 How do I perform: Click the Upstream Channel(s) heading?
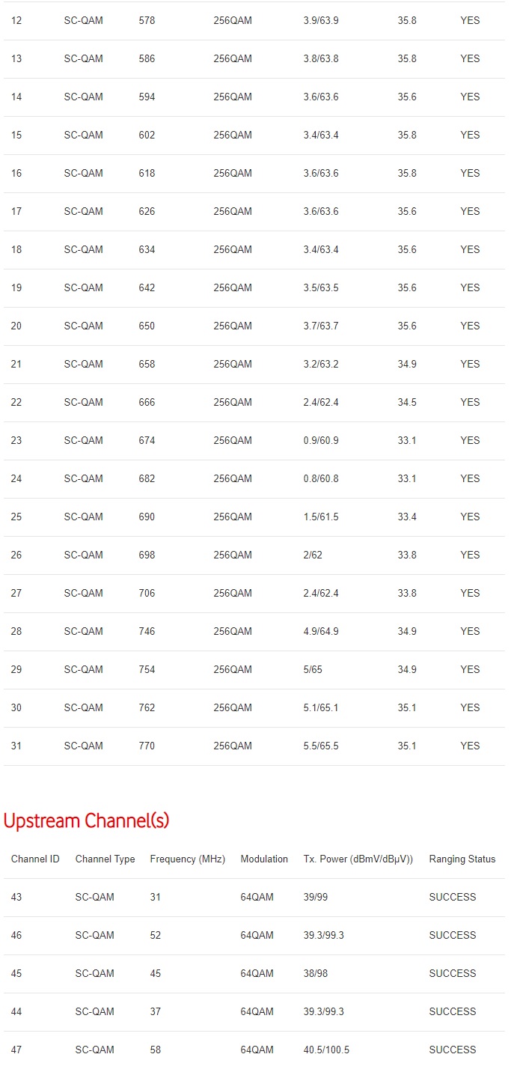click(x=87, y=820)
